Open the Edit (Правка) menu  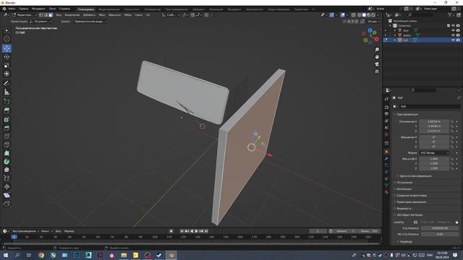24,9
